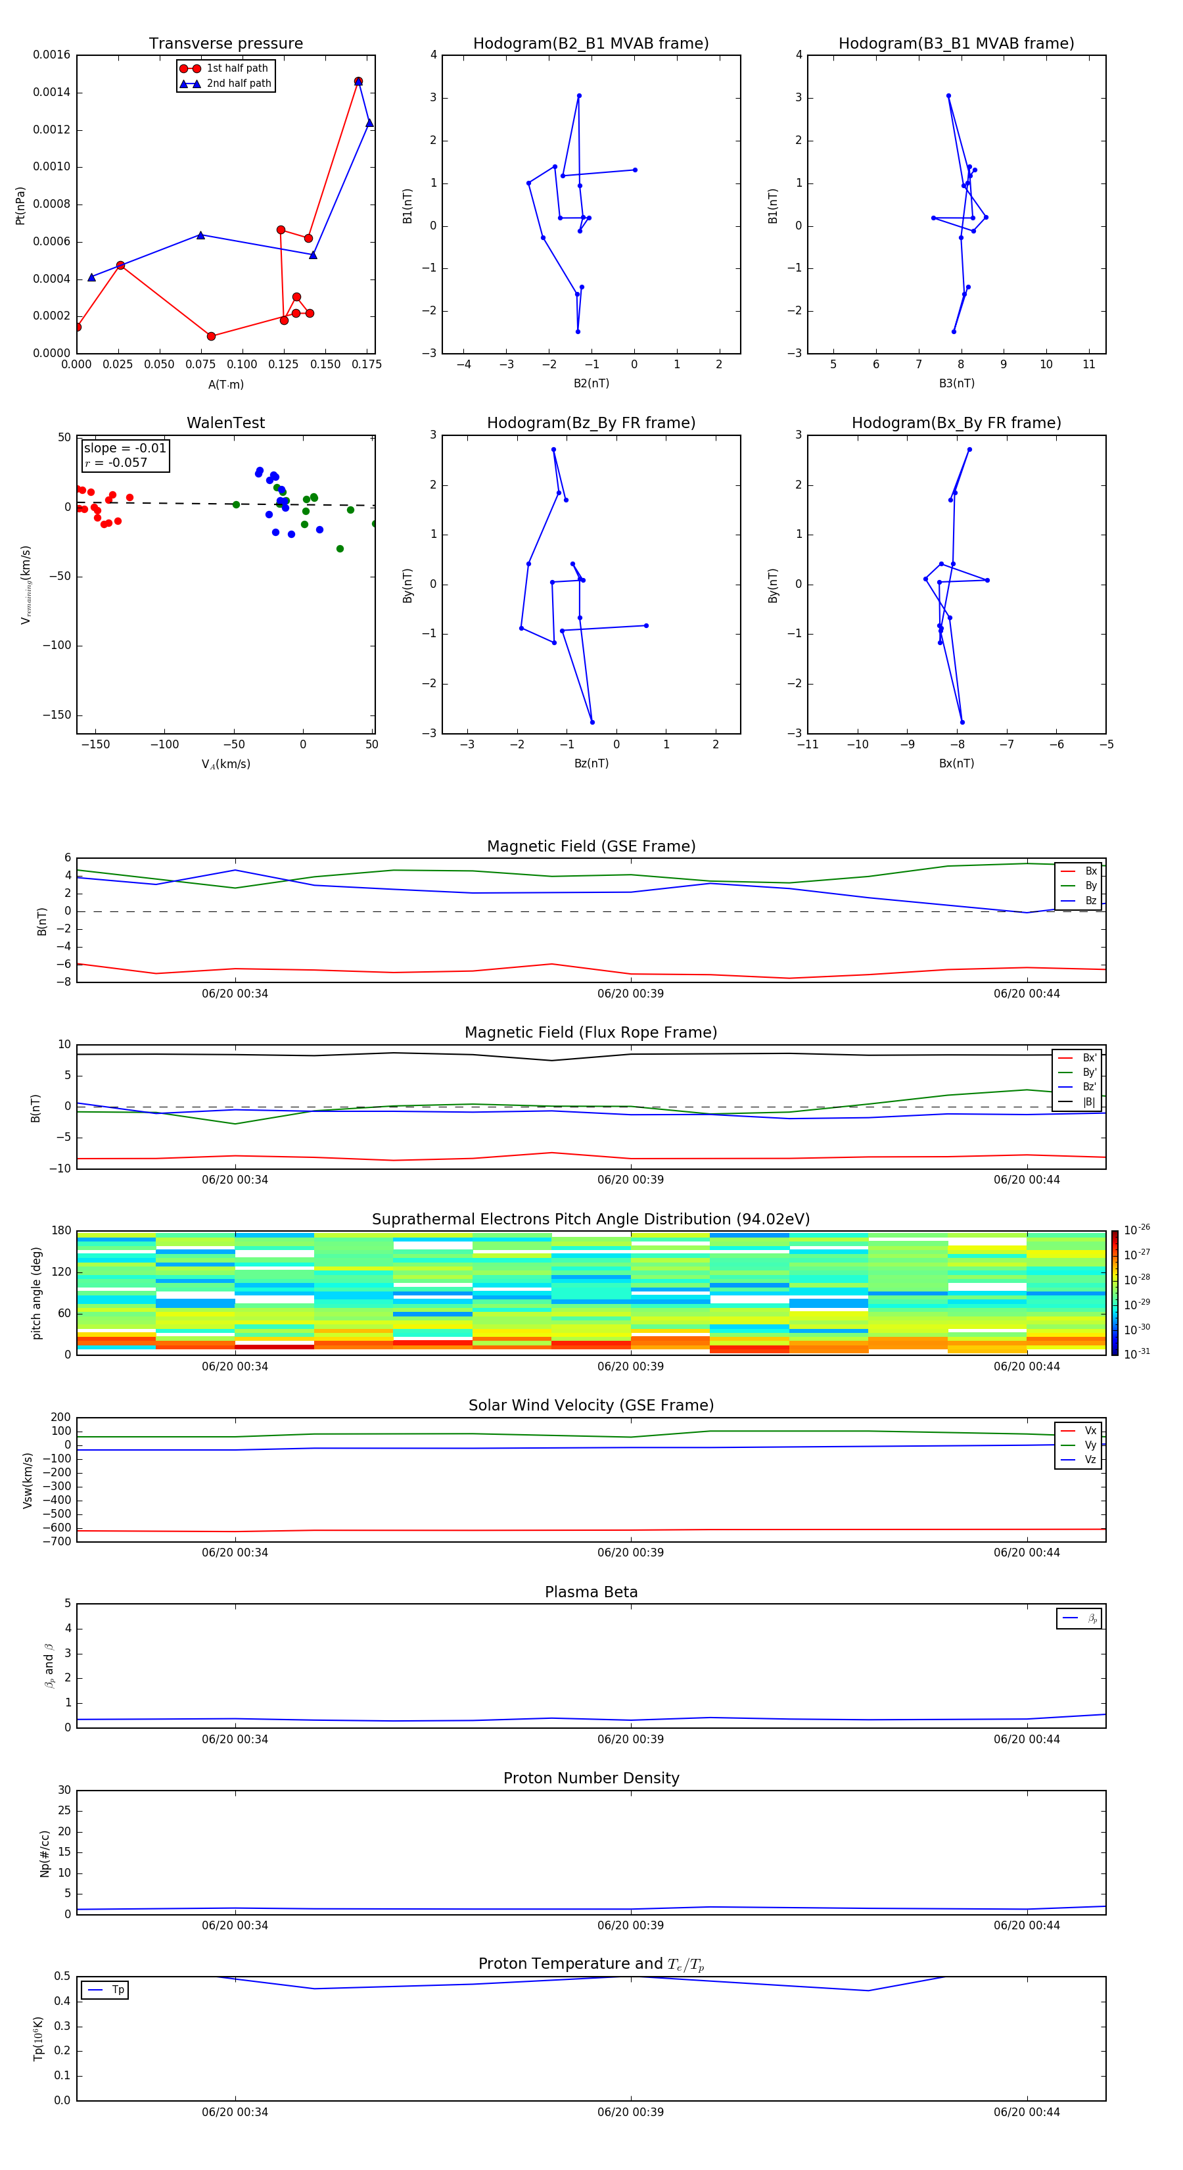
Task: Select the "By'" flux rope legend entry
Action: point(1077,1073)
